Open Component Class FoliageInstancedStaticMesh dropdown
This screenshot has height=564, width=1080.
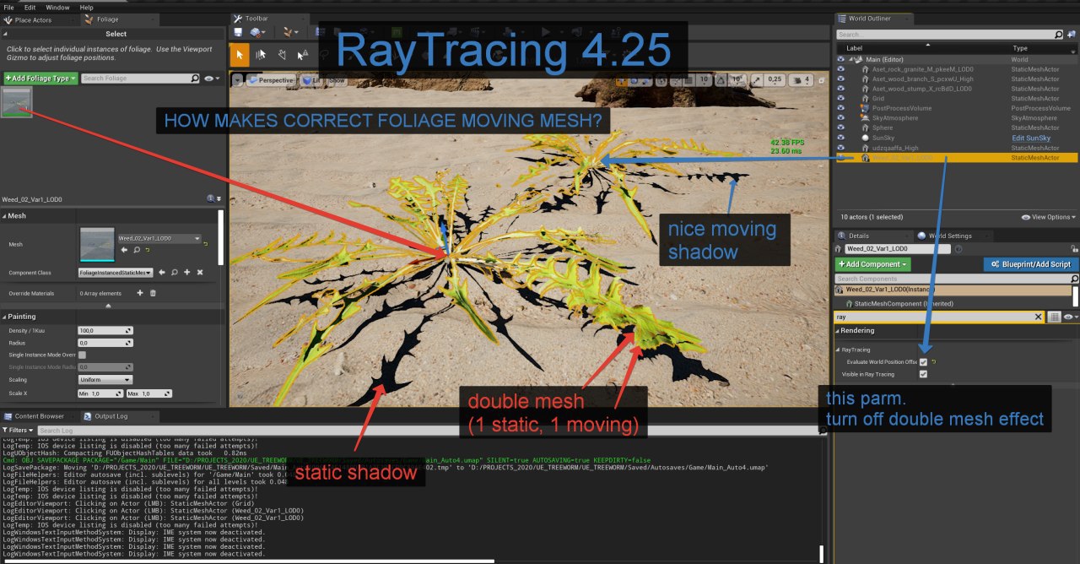pyautogui.click(x=116, y=273)
